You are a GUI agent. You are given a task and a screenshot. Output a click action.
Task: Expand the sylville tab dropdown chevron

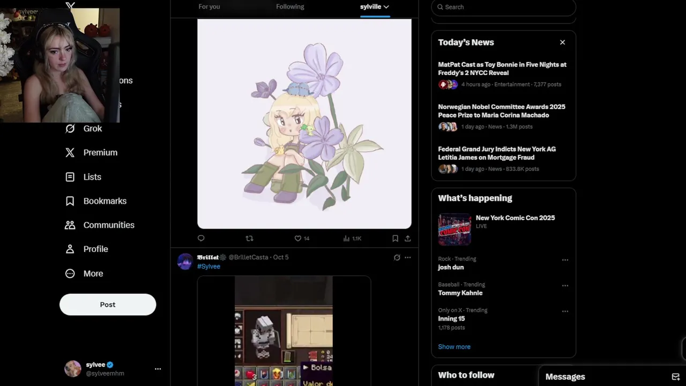click(x=386, y=7)
